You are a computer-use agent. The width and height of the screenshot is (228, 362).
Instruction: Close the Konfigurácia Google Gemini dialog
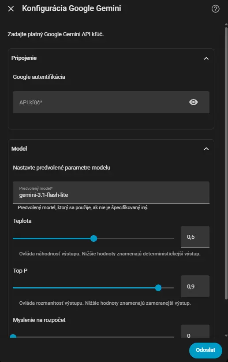tap(11, 9)
